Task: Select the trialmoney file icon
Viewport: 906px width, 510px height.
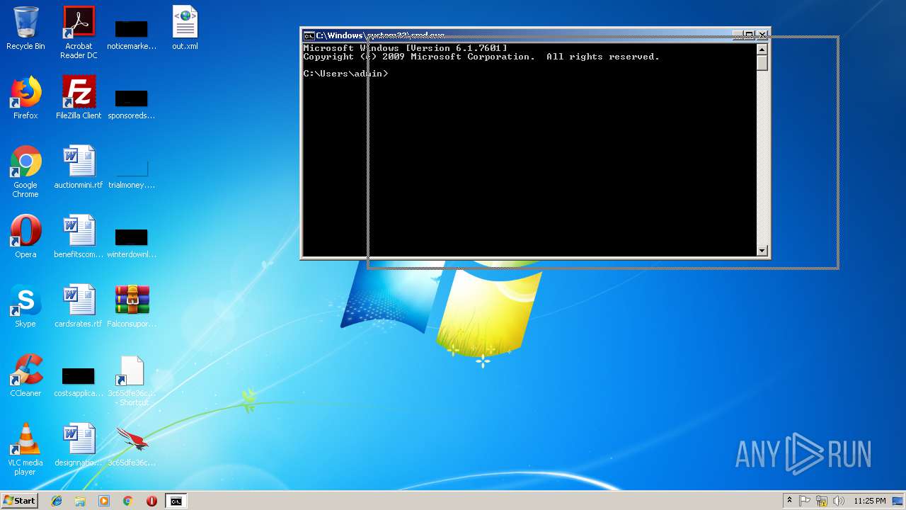Action: coord(132,174)
